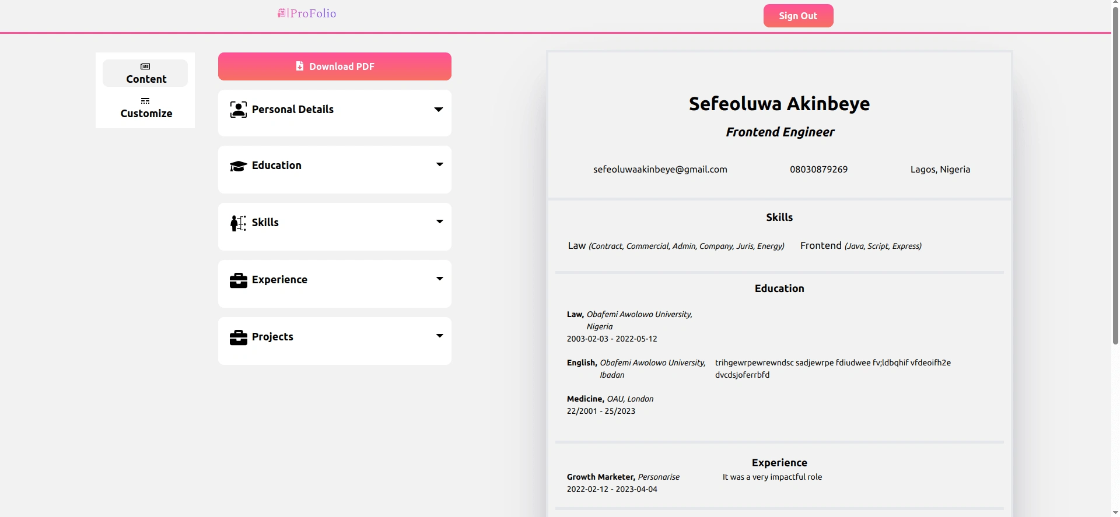1120x517 pixels.
Task: Click the Experience briefcase icon
Action: point(238,280)
